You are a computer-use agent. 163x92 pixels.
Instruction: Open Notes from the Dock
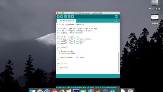[x=69, y=91]
